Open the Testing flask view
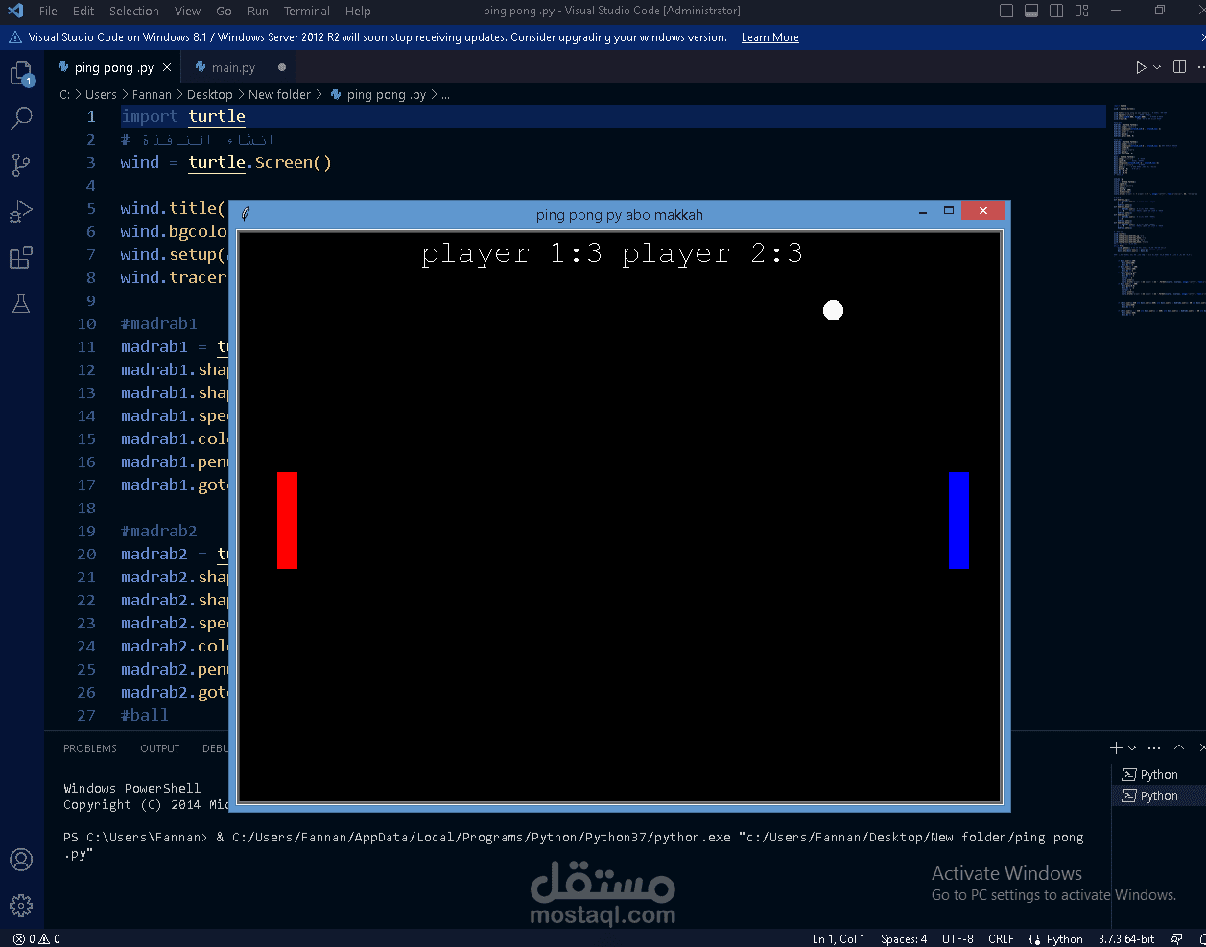This screenshot has height=947, width=1206. pyautogui.click(x=21, y=303)
